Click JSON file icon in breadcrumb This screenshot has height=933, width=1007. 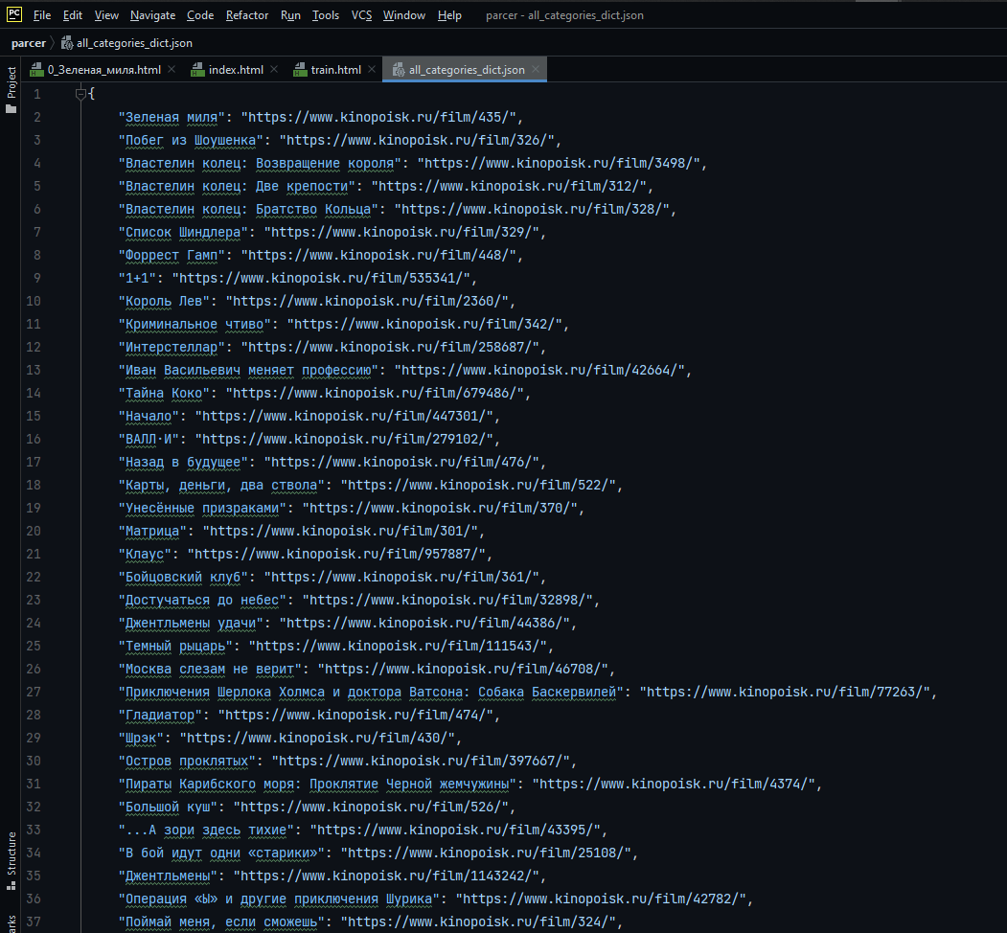point(67,43)
